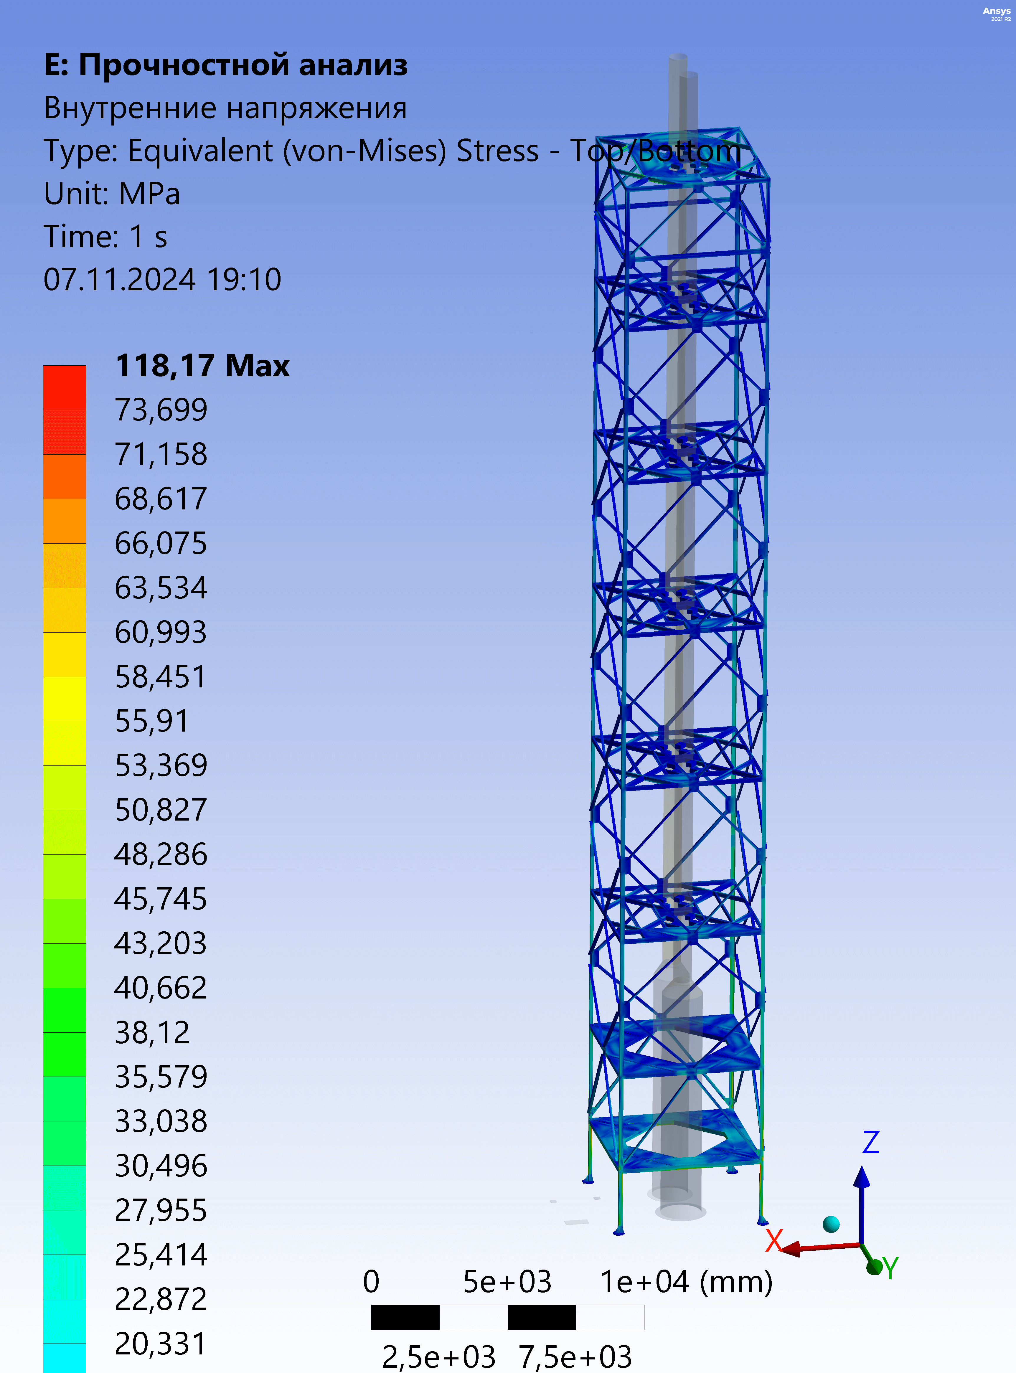Viewport: 1016px width, 1373px height.
Task: Click the '1e+04 (mm)' scale label
Action: tap(686, 1283)
